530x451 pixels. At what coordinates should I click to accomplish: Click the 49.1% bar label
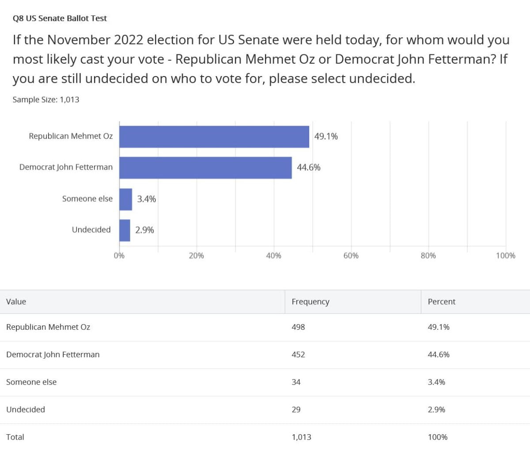click(x=326, y=137)
